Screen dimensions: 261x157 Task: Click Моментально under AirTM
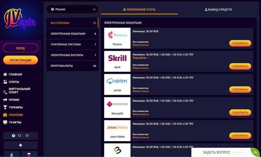141,91
